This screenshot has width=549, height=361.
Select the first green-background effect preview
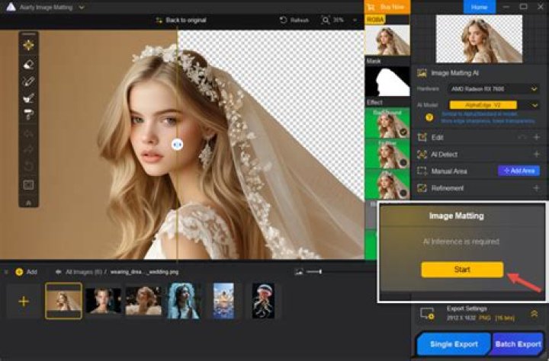point(387,123)
